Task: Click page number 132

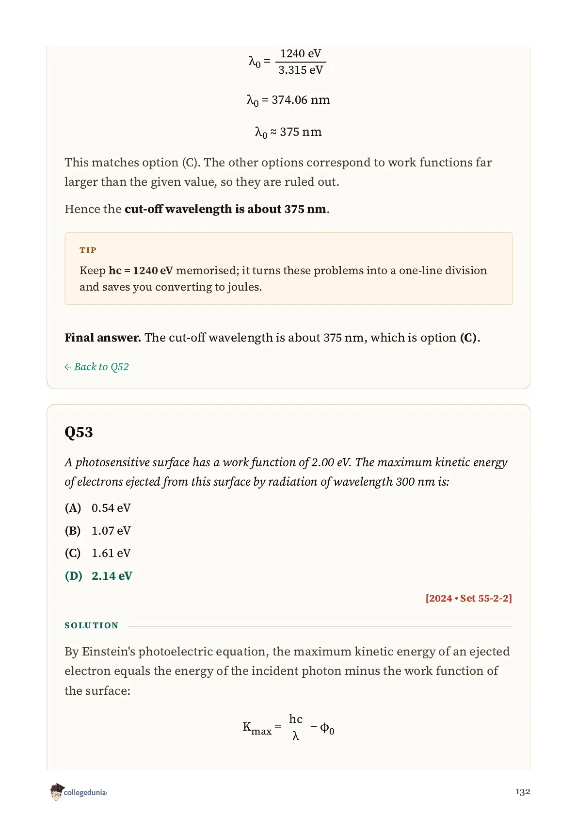Action: [x=523, y=792]
